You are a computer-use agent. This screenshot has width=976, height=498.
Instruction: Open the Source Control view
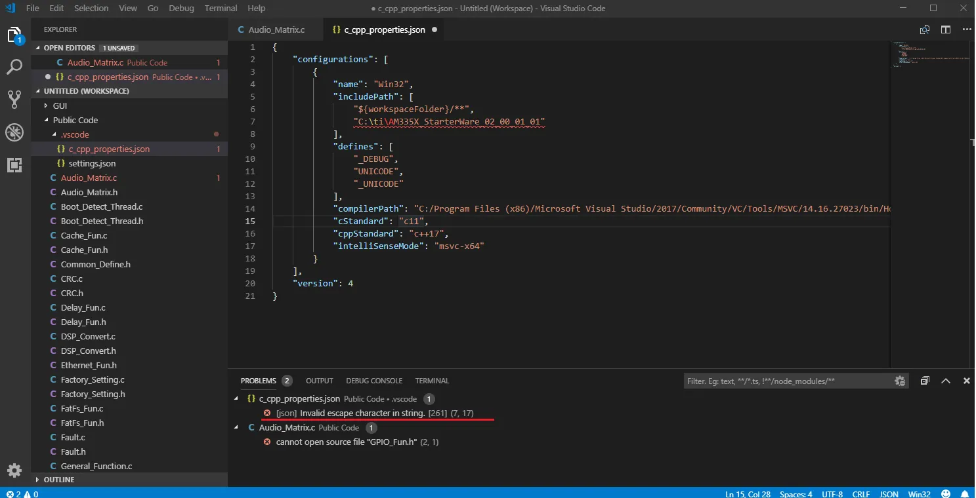[x=14, y=100]
